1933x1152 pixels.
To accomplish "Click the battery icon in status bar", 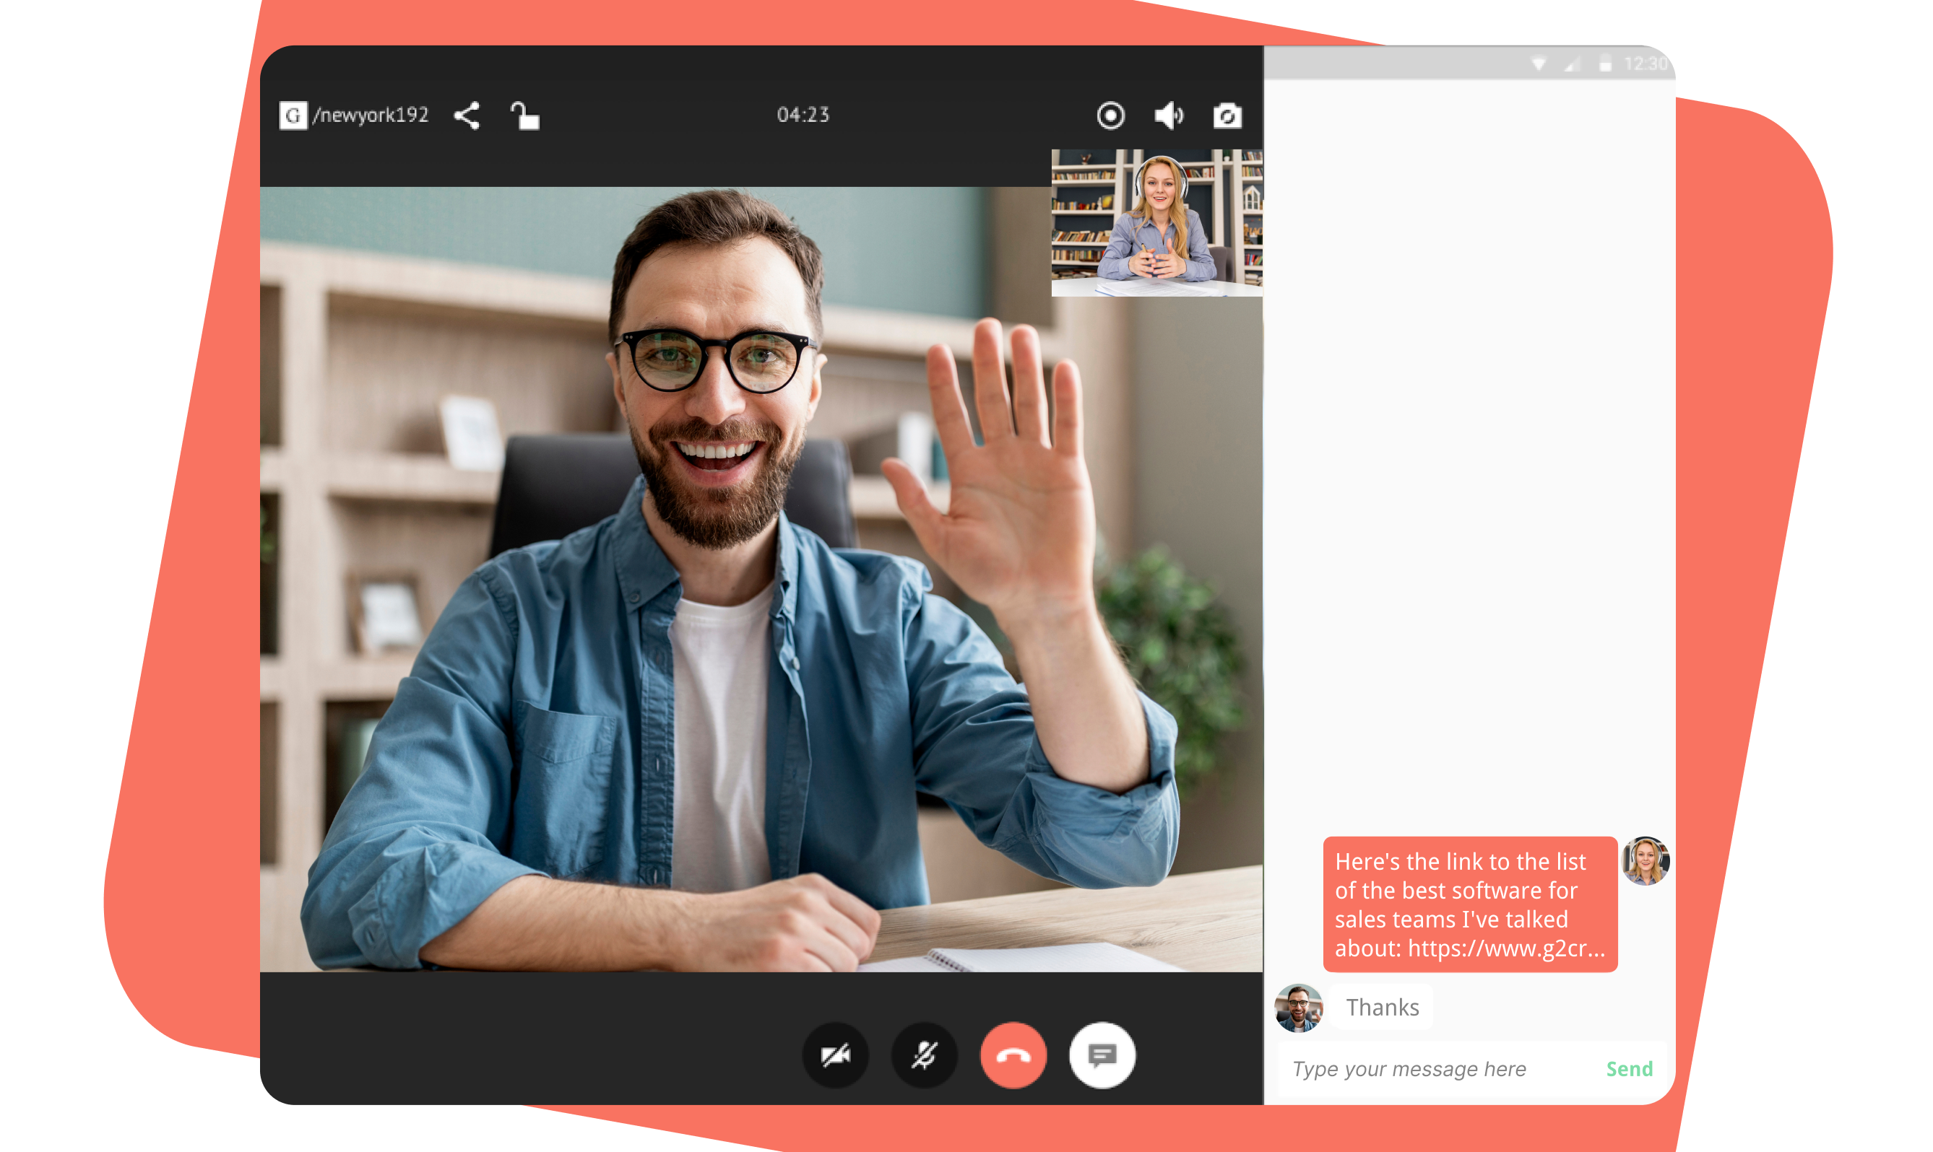I will pyautogui.click(x=1605, y=64).
